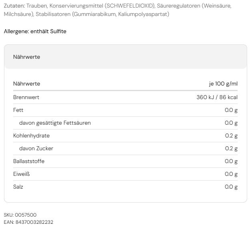250x233 pixels.
Task: Click the Ballaststoffe row label
Action: click(x=29, y=161)
